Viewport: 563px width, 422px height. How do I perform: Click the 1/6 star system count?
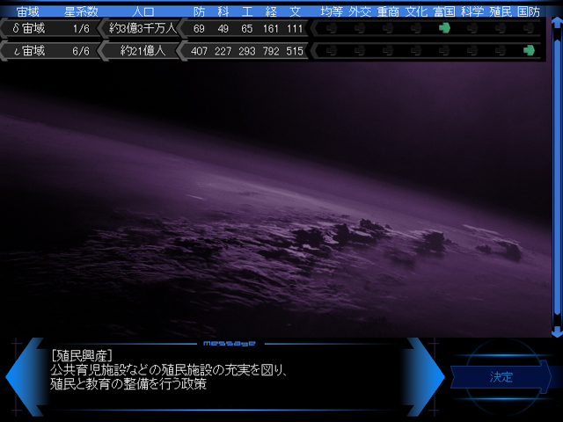point(81,29)
